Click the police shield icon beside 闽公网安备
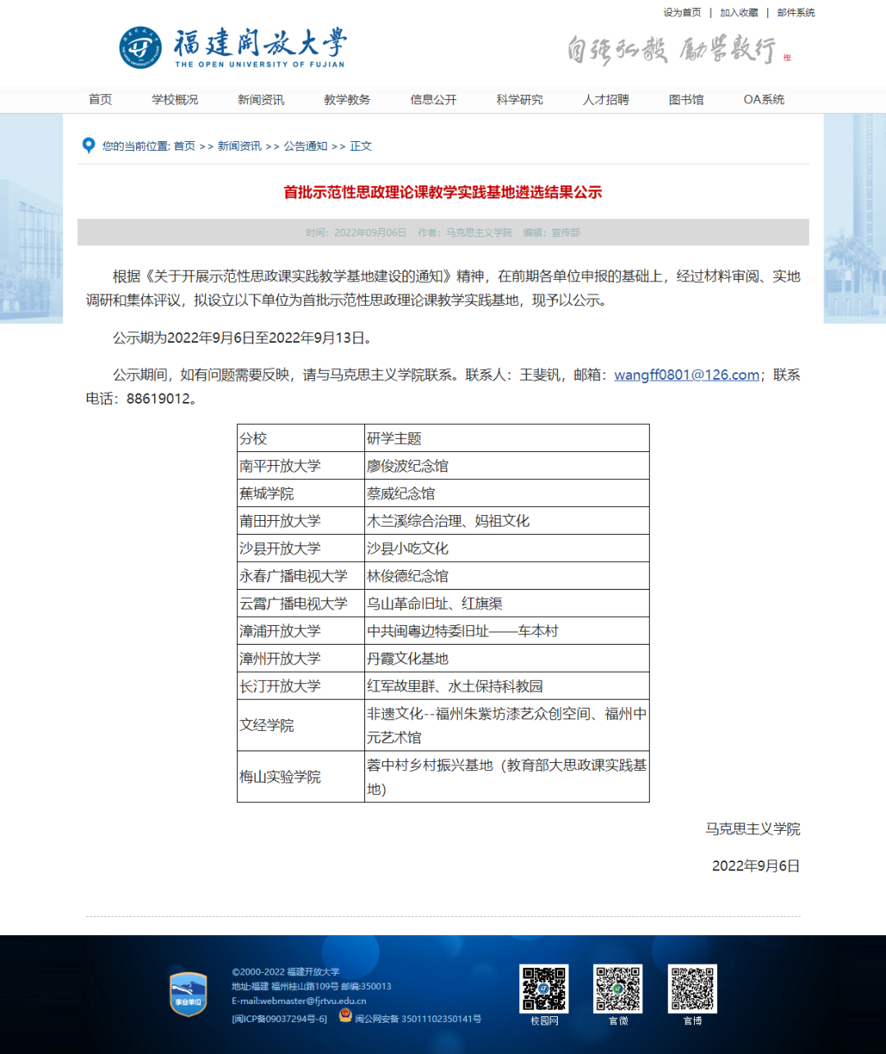Image resolution: width=886 pixels, height=1054 pixels. 345,1016
